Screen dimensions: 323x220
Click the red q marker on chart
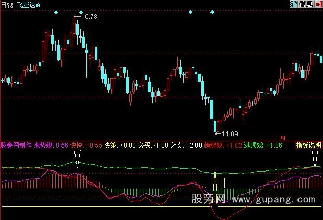(283, 138)
